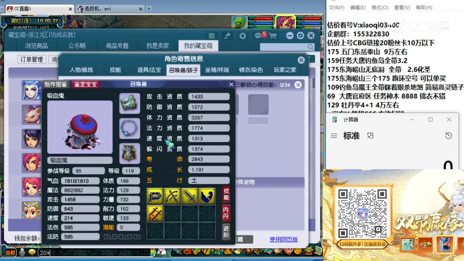Open the 锦衣/染色 tab

[x=250, y=70]
